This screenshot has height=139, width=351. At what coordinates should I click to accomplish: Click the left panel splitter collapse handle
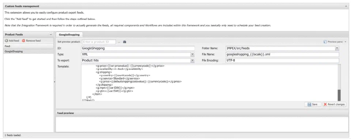click(x=54, y=82)
